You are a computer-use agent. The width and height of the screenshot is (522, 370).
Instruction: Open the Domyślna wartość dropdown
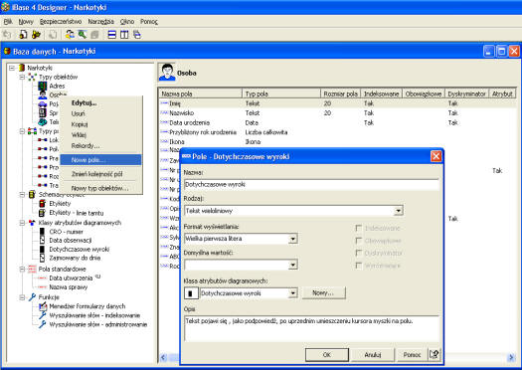[293, 265]
